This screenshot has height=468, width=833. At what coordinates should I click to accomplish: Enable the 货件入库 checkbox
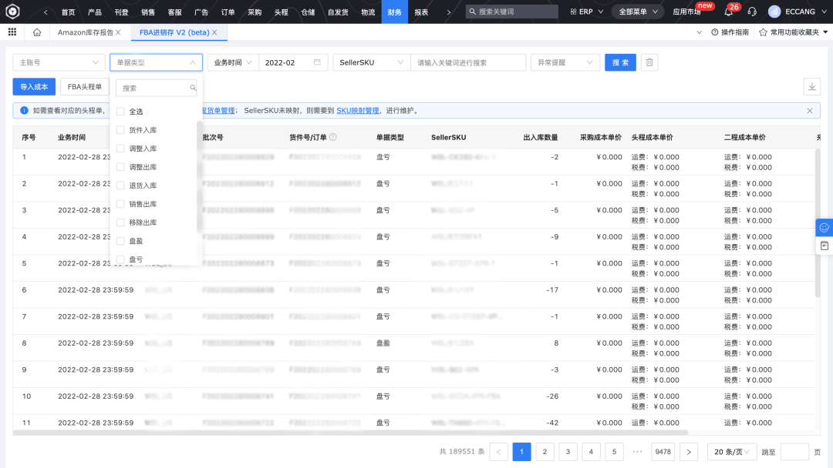pos(120,129)
